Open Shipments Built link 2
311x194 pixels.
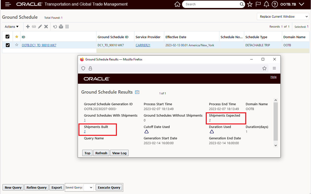85,132
